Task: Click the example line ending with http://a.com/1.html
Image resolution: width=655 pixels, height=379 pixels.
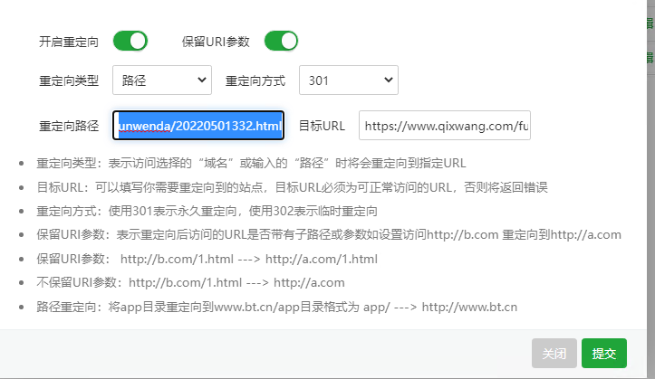Action: pyautogui.click(x=207, y=259)
